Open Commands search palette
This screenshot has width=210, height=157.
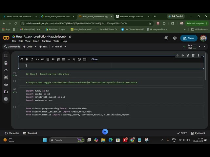click(x=12, y=46)
